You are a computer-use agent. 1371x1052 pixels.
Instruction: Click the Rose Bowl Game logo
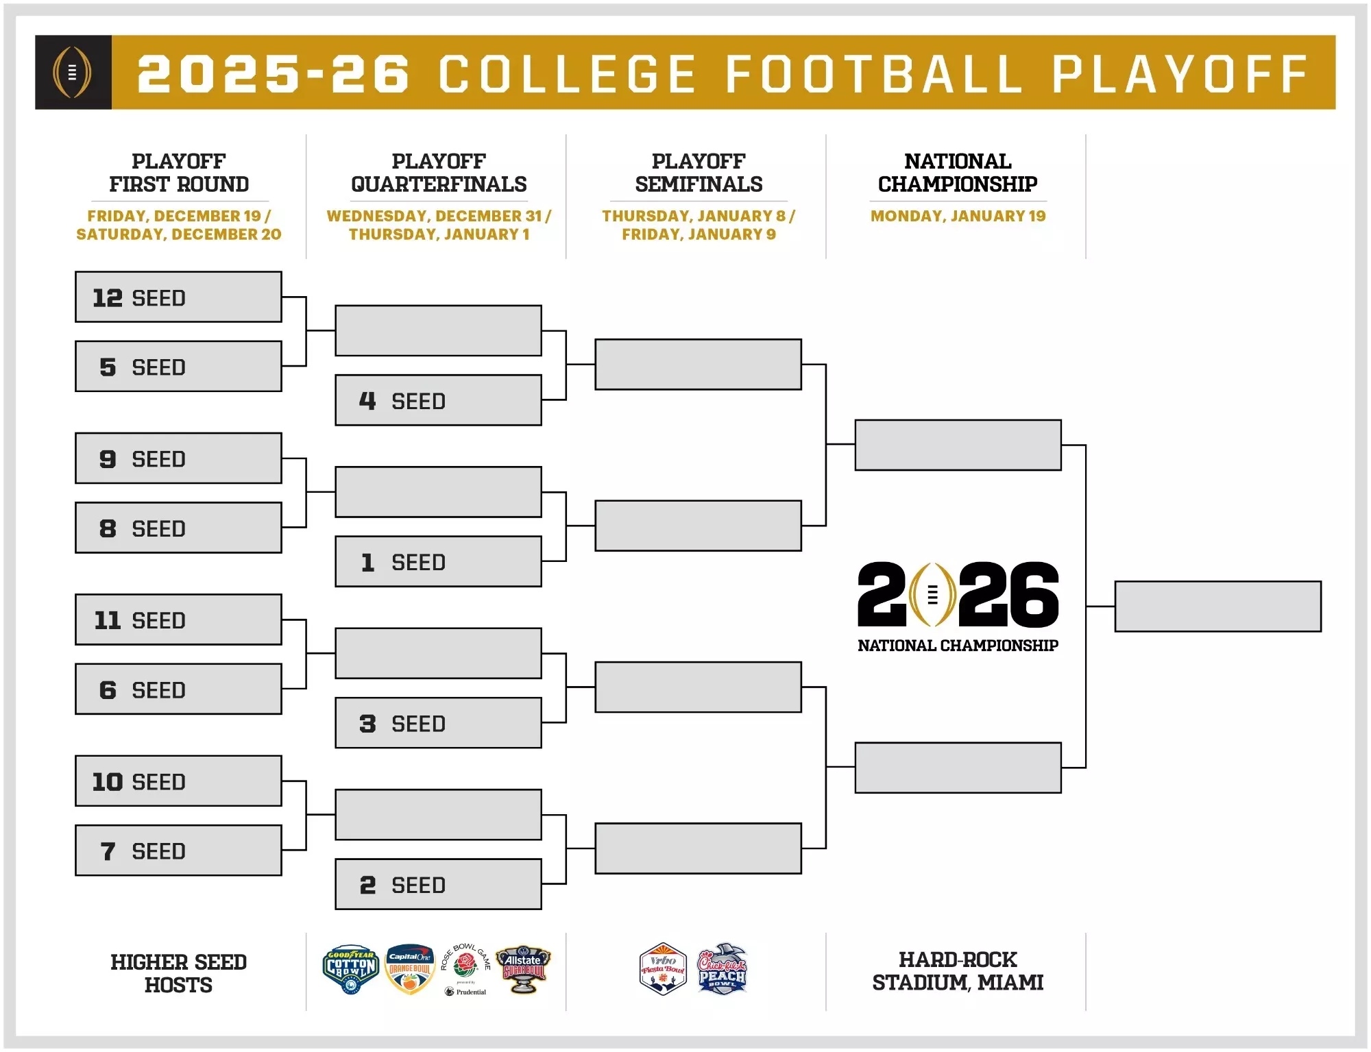(x=466, y=968)
